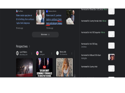Select Nominated for Country Female Artist entry
The width and height of the screenshot is (125, 93).
click(x=98, y=22)
